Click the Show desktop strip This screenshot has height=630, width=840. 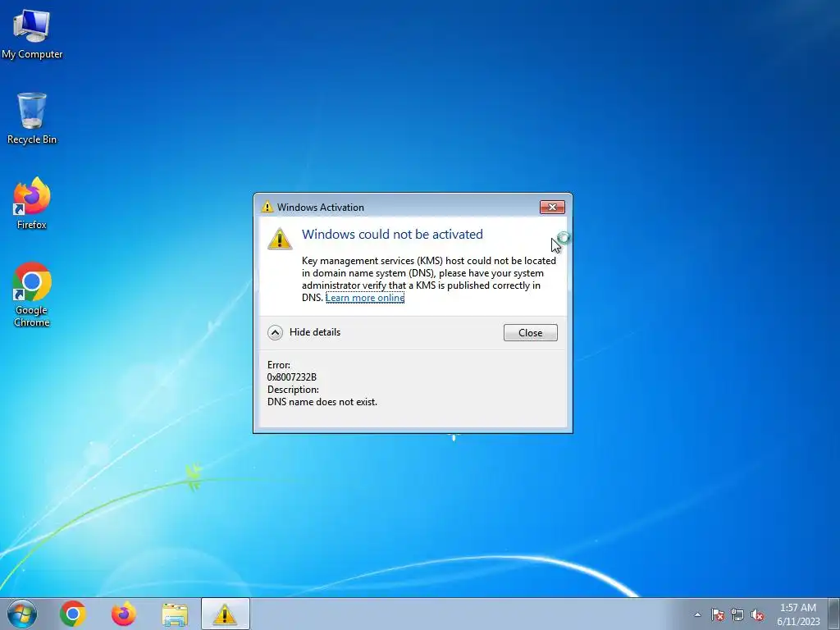click(x=835, y=614)
